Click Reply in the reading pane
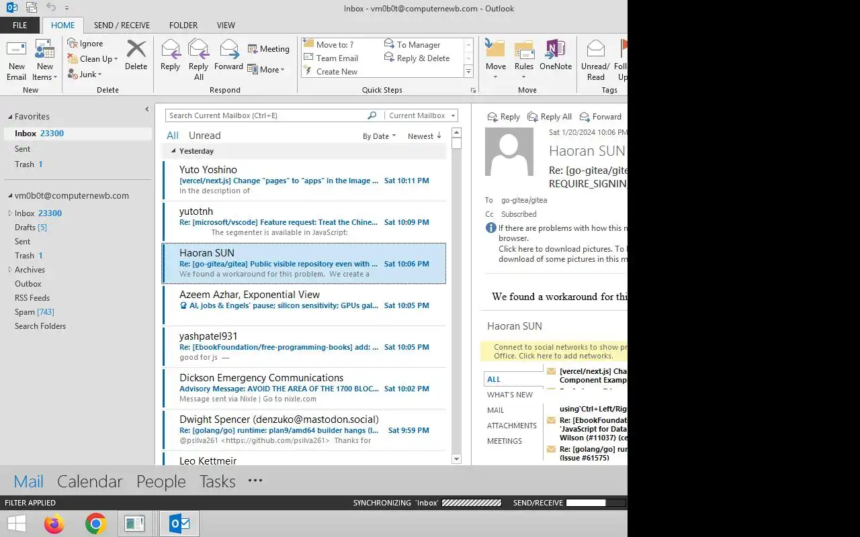The height and width of the screenshot is (537, 860). pyautogui.click(x=503, y=117)
